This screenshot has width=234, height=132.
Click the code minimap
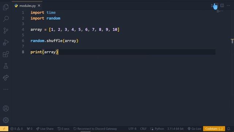tap(220, 11)
